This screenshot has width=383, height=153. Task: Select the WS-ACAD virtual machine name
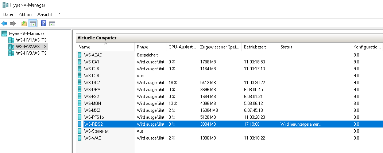coord(93,55)
